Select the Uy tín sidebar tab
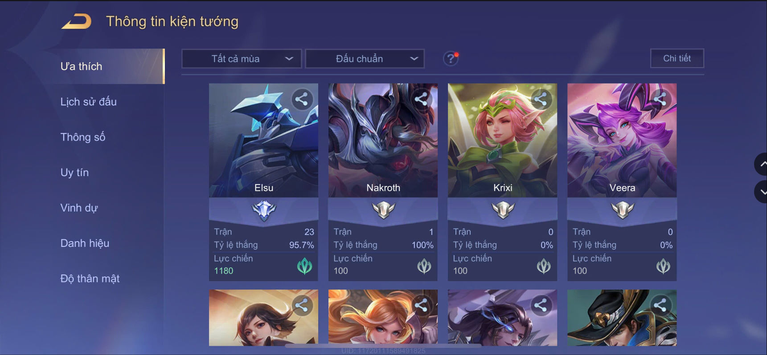767x355 pixels. coord(74,173)
